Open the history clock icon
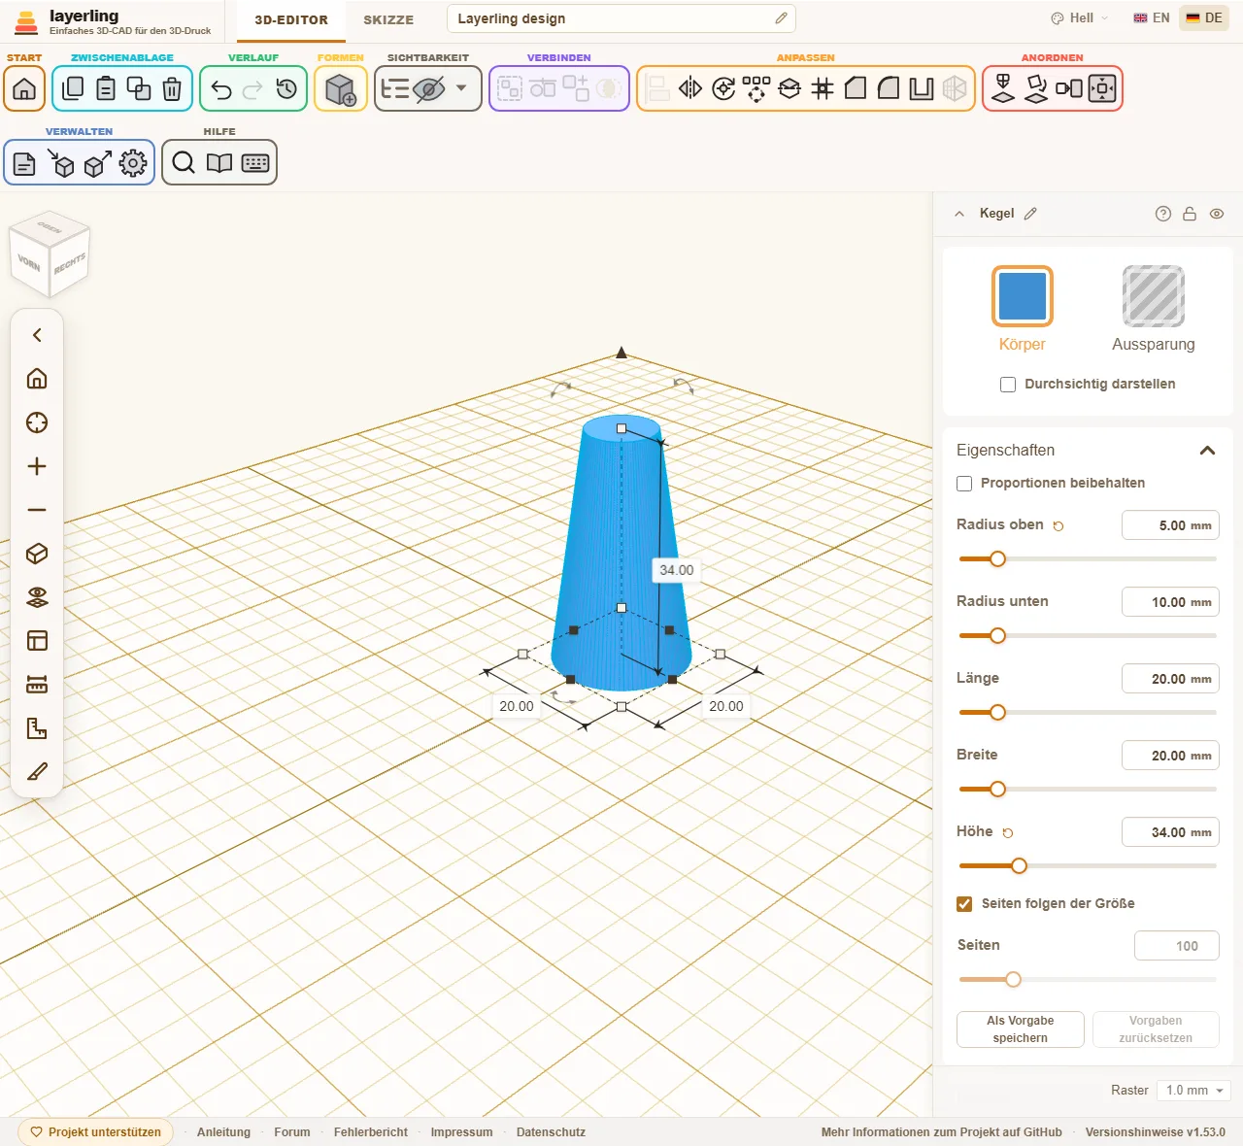Image resolution: width=1243 pixels, height=1146 pixels. click(286, 89)
